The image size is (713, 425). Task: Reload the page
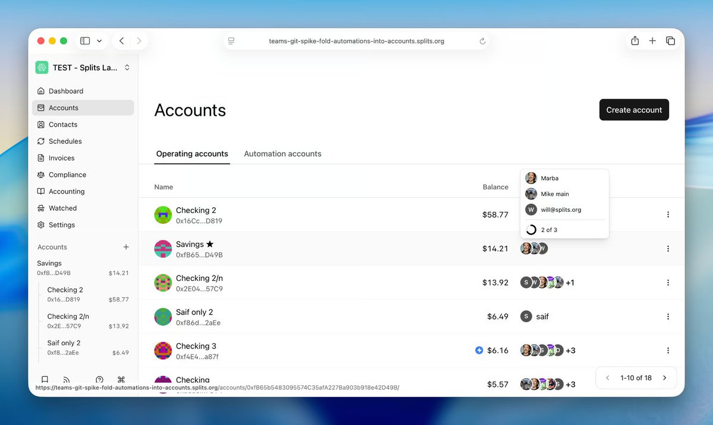(x=482, y=41)
